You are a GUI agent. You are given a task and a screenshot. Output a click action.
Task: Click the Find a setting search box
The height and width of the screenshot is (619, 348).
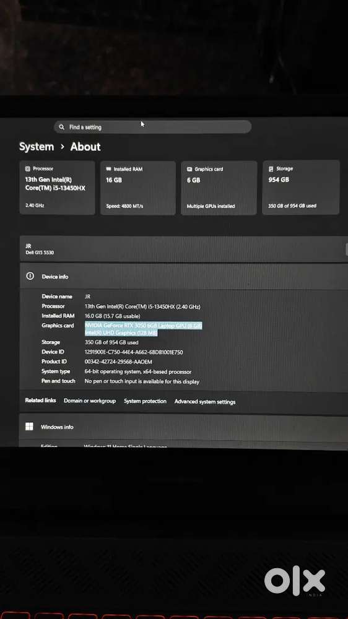click(152, 127)
